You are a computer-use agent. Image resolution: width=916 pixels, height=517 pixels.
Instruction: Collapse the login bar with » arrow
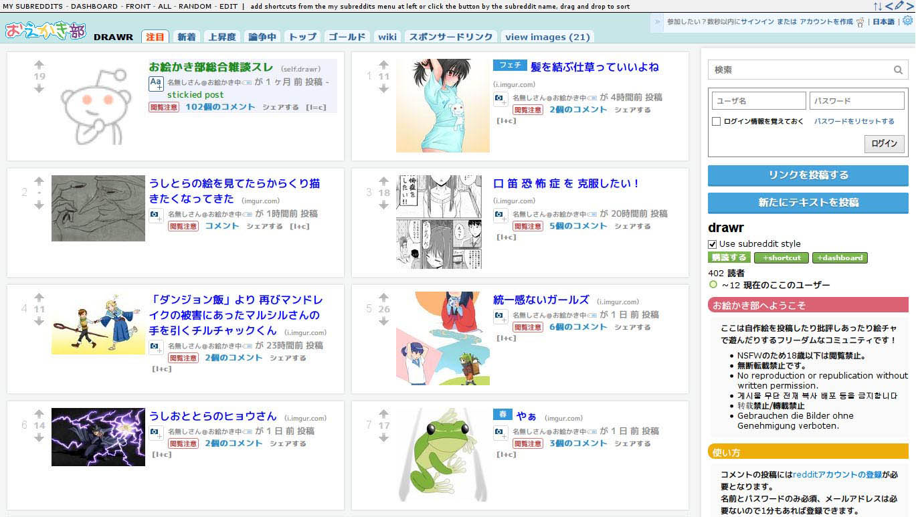(x=657, y=22)
